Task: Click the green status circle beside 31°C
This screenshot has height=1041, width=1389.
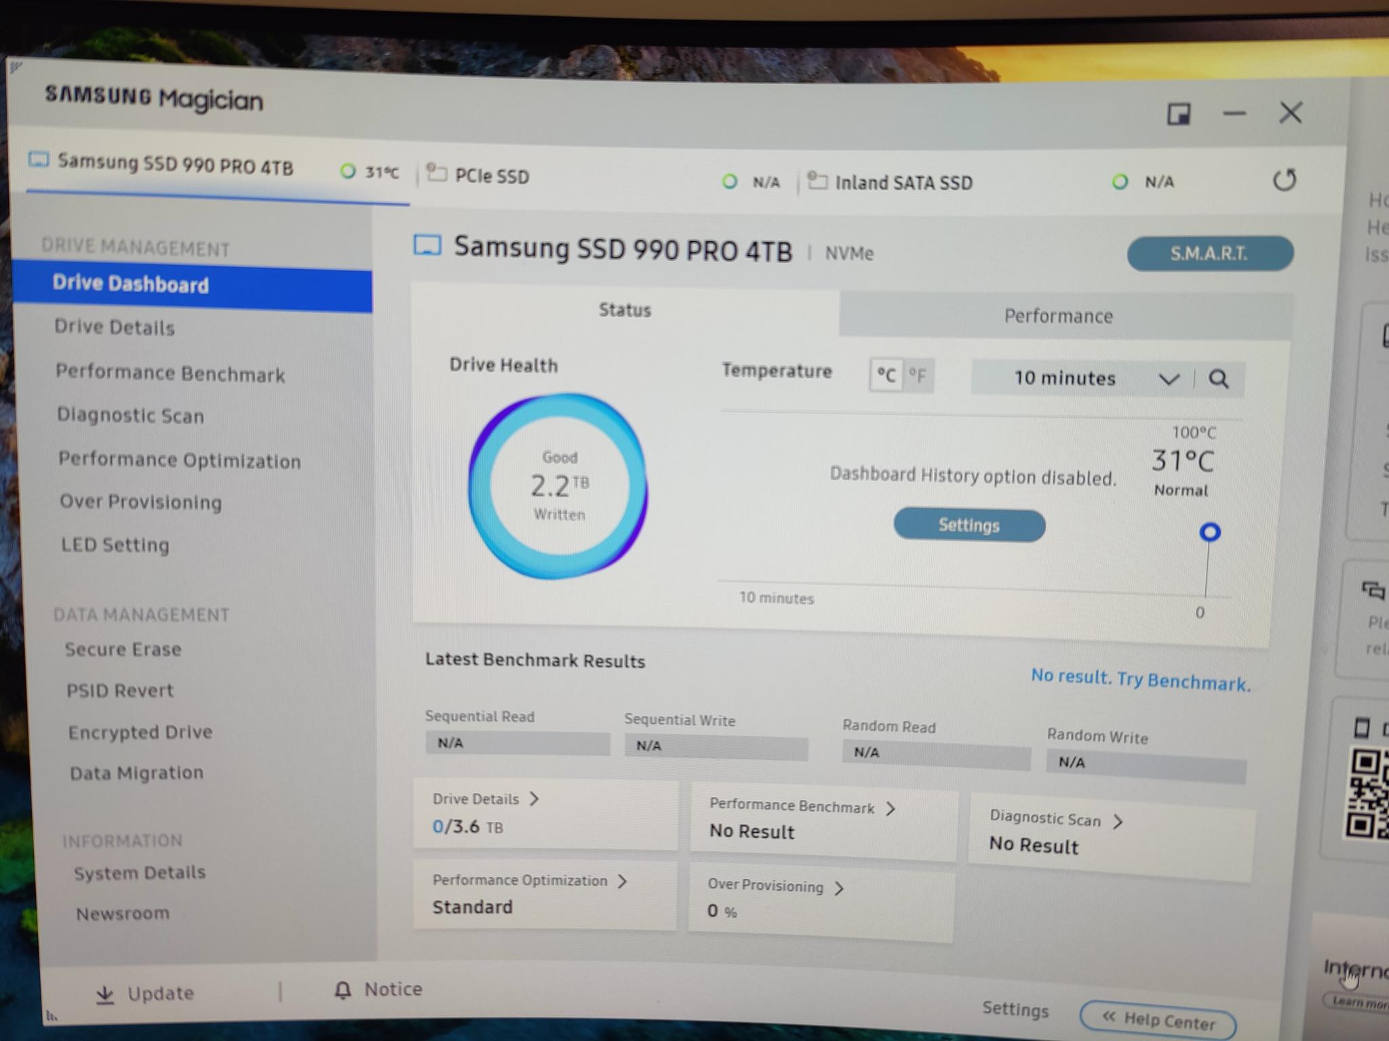Action: point(348,171)
